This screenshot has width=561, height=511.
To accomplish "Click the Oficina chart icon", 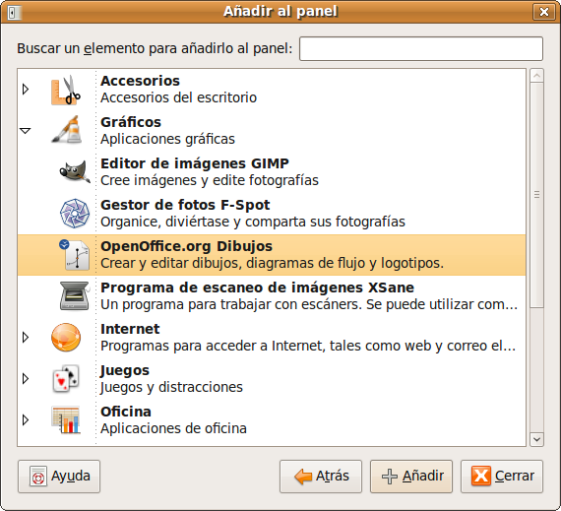I will point(66,419).
